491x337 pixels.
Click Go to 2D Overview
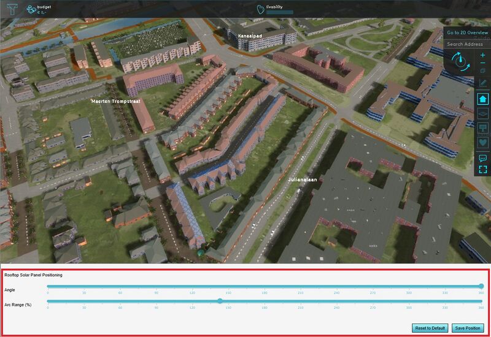[x=467, y=32]
